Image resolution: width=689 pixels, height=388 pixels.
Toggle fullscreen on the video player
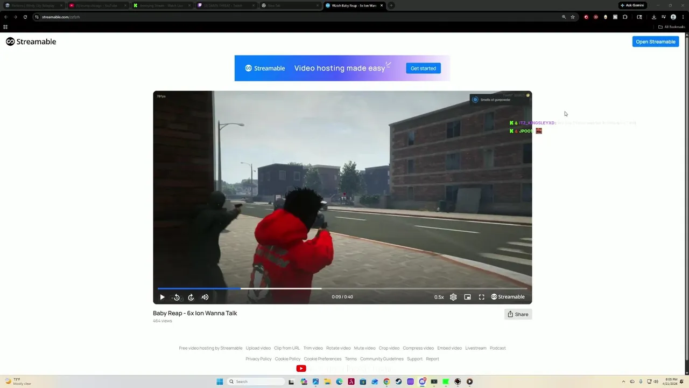(x=482, y=297)
